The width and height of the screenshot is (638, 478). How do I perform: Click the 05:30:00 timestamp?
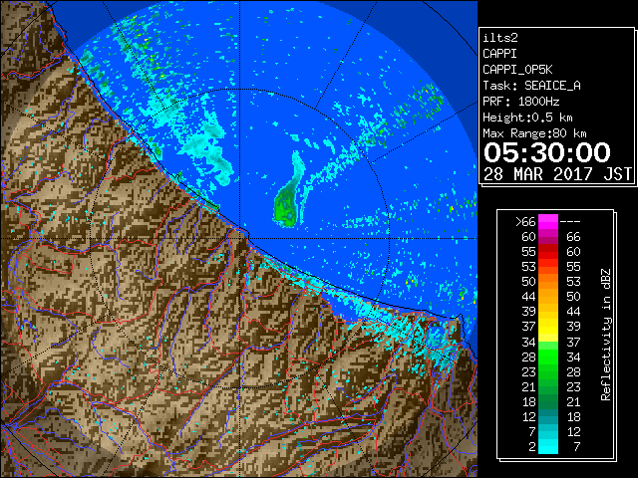click(547, 152)
